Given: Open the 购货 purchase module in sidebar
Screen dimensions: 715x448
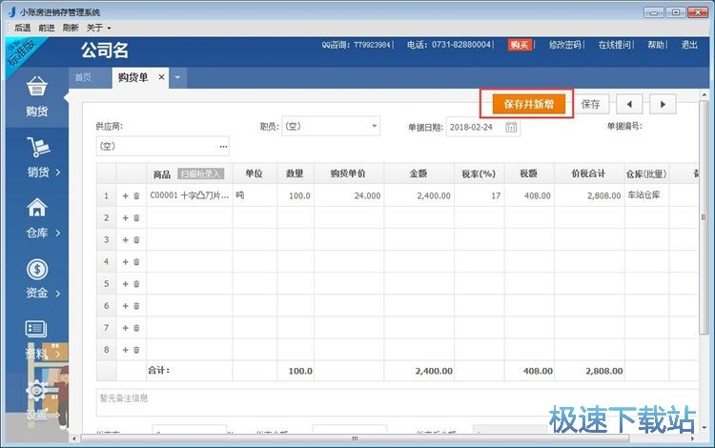Looking at the screenshot, I should (x=37, y=97).
